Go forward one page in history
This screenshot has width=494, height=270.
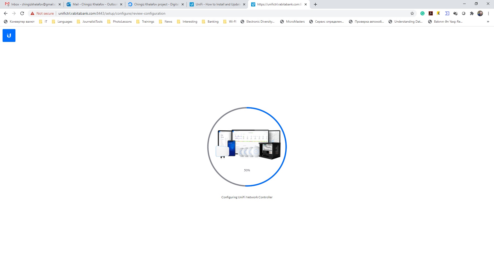pos(14,13)
